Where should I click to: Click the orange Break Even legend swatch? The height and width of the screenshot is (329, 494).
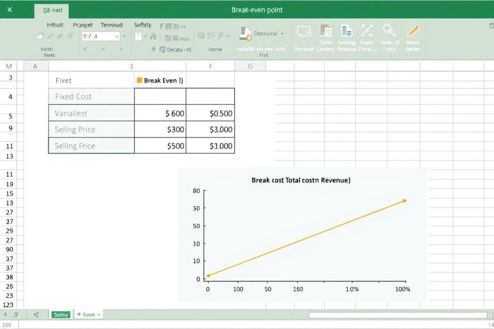tap(138, 80)
